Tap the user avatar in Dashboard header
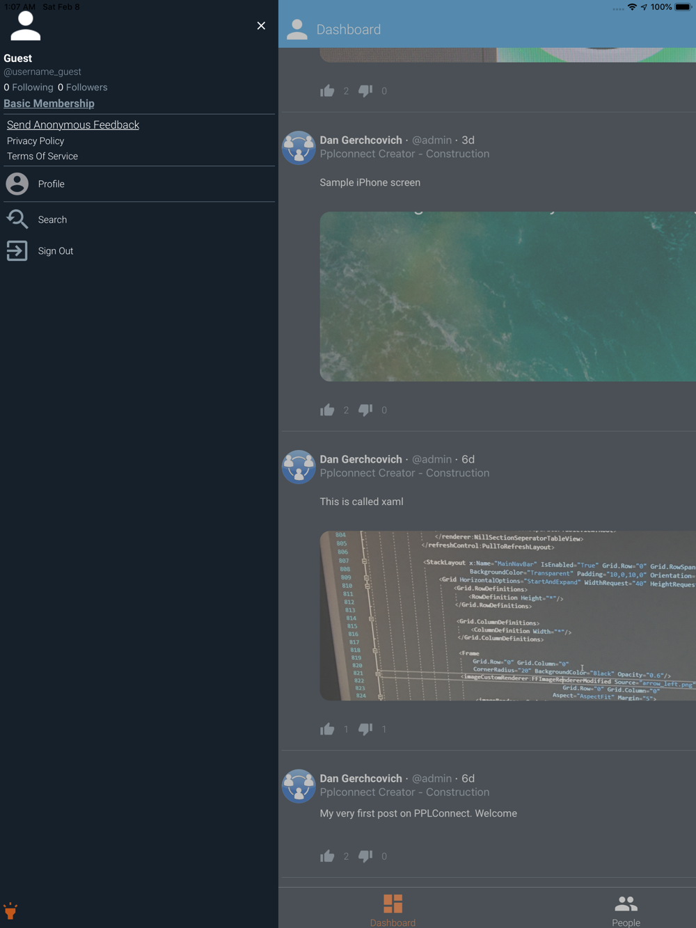696x928 pixels. click(297, 29)
